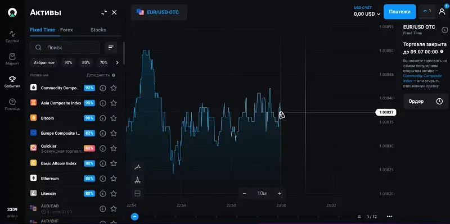Switch to the Stocks tab
This screenshot has height=224, width=450.
98,30
